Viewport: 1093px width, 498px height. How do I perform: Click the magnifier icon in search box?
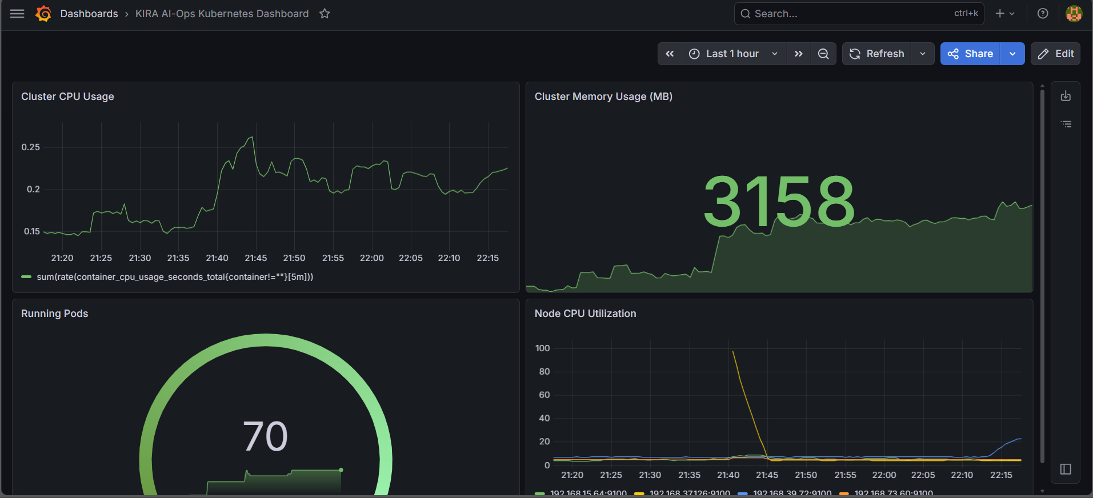tap(746, 14)
